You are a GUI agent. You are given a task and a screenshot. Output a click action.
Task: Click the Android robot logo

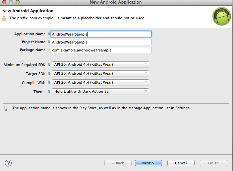(x=222, y=16)
